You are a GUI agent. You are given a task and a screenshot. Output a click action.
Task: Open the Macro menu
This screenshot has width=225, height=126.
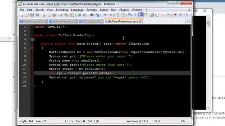tap(104, 10)
